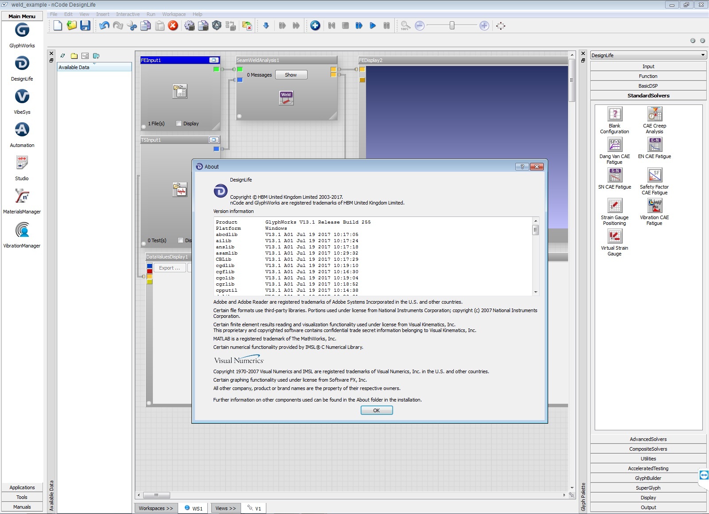This screenshot has height=514, width=709.
Task: Open the Insert menu
Action: point(103,14)
